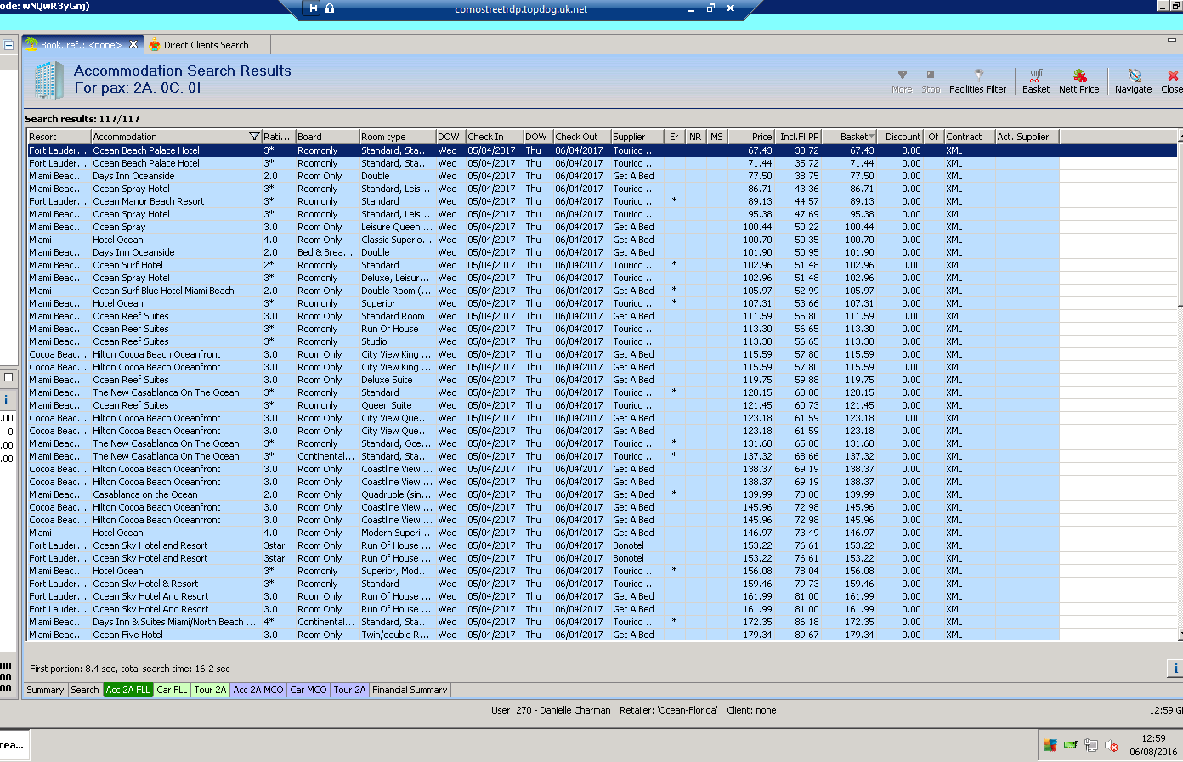
Task: Click the blue info icon on left panel
Action: (x=6, y=400)
